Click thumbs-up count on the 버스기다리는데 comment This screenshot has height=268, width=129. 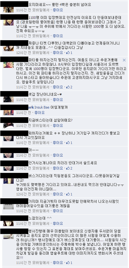pos(69,194)
